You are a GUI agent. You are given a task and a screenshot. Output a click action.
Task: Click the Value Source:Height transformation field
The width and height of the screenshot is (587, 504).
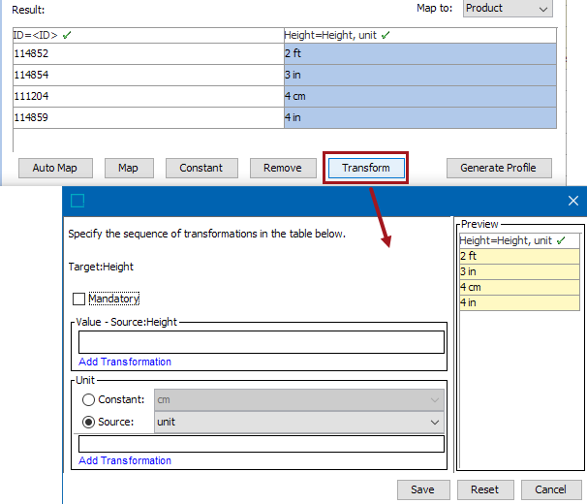(x=262, y=342)
